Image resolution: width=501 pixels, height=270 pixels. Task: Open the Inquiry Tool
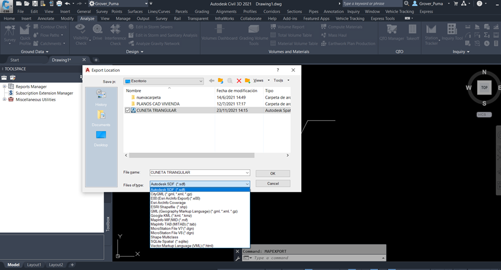[x=452, y=32]
